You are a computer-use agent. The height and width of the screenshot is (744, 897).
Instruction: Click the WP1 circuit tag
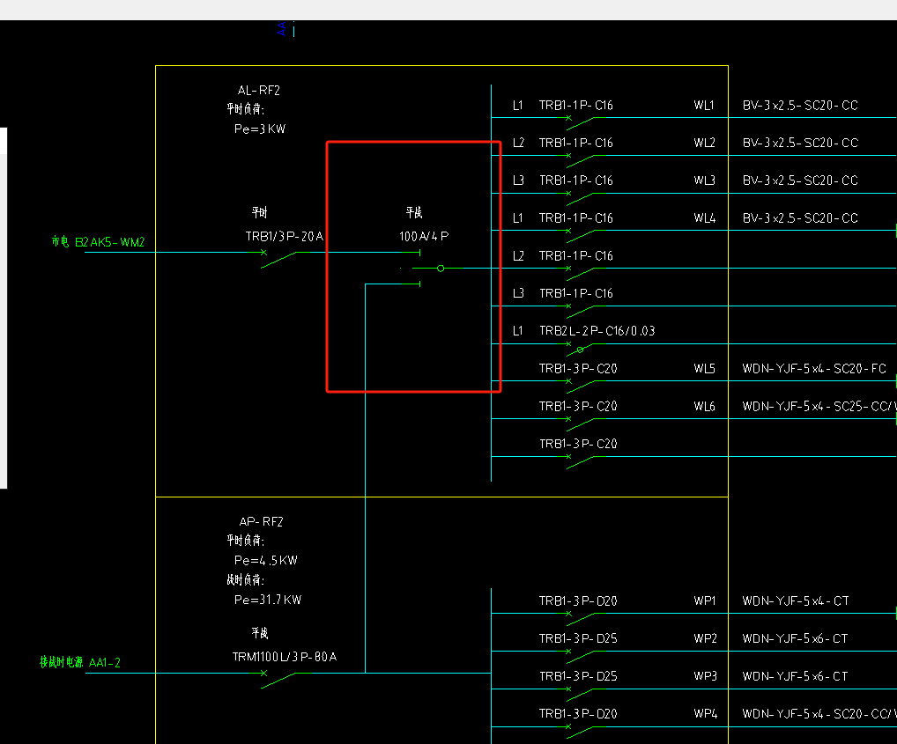[705, 601]
